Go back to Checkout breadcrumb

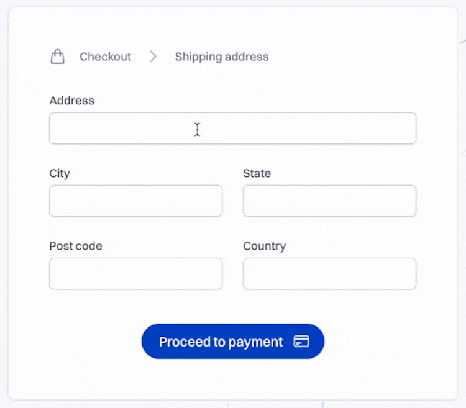[105, 57]
